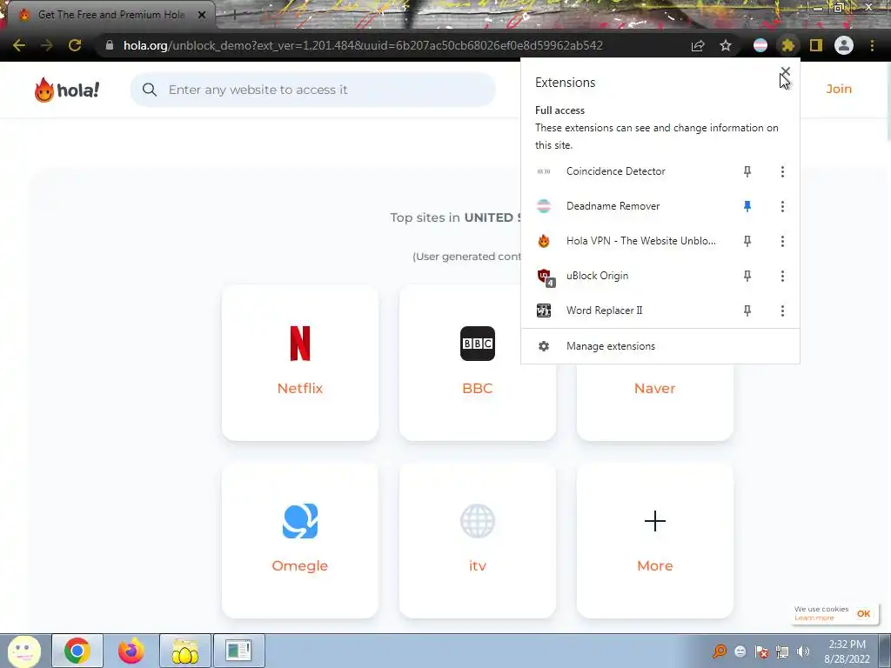The height and width of the screenshot is (668, 891).
Task: Click Chrome icon in taskbar
Action: (x=77, y=651)
